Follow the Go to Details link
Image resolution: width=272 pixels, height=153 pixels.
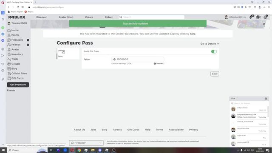tap(210, 44)
